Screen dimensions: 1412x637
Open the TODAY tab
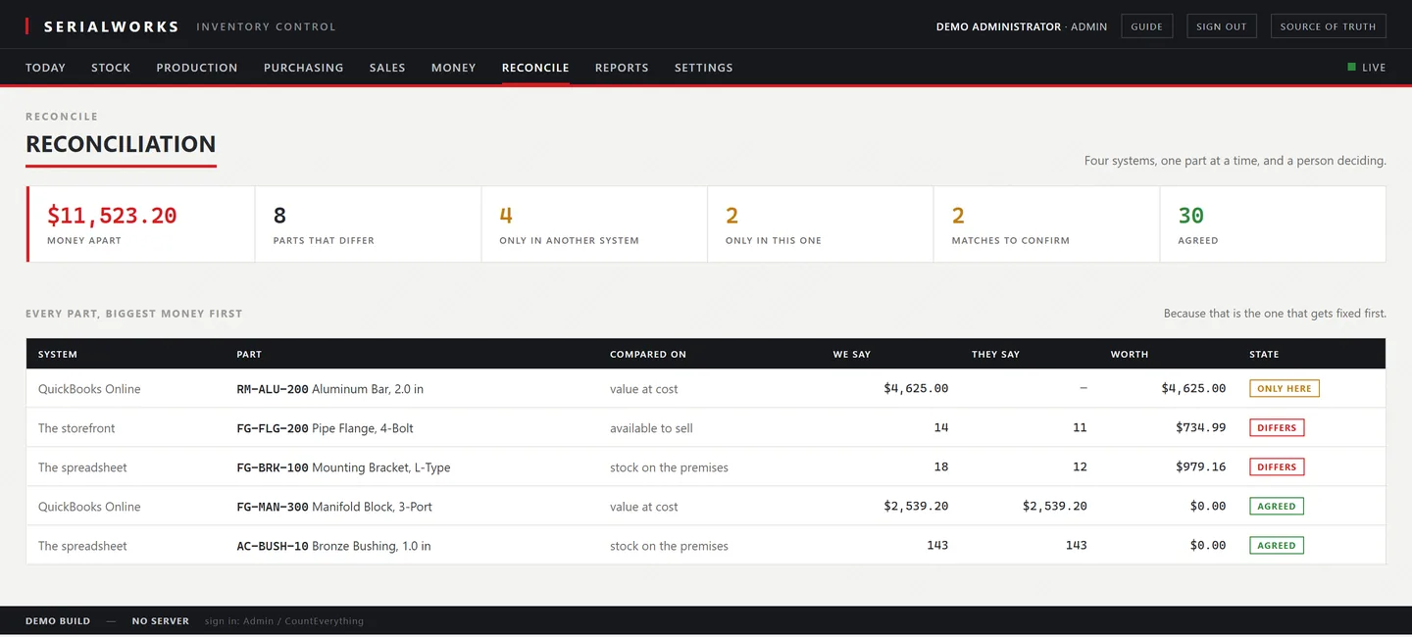(45, 68)
